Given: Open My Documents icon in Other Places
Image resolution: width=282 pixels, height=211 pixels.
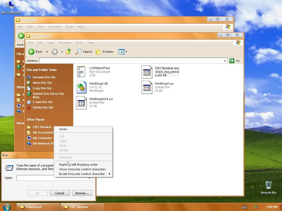Looking at the screenshot, I should (x=29, y=133).
